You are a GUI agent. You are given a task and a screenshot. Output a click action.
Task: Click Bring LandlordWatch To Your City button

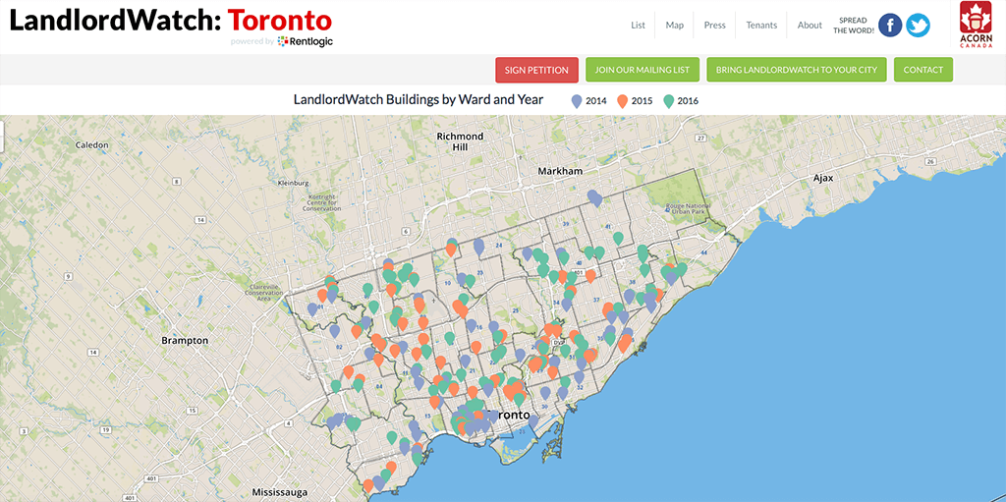[x=797, y=70]
